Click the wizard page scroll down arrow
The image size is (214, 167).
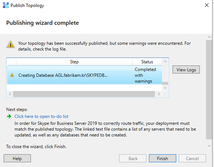[x=209, y=146]
